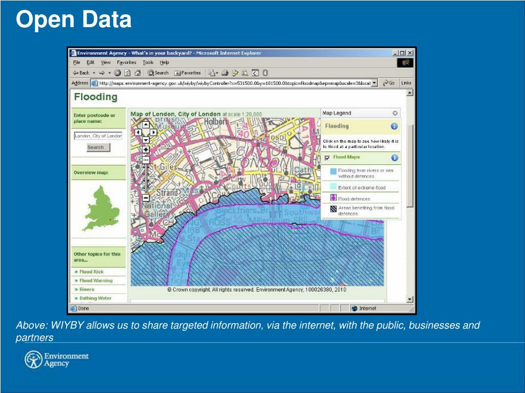
Task: Open the Tools menu
Action: coord(148,62)
